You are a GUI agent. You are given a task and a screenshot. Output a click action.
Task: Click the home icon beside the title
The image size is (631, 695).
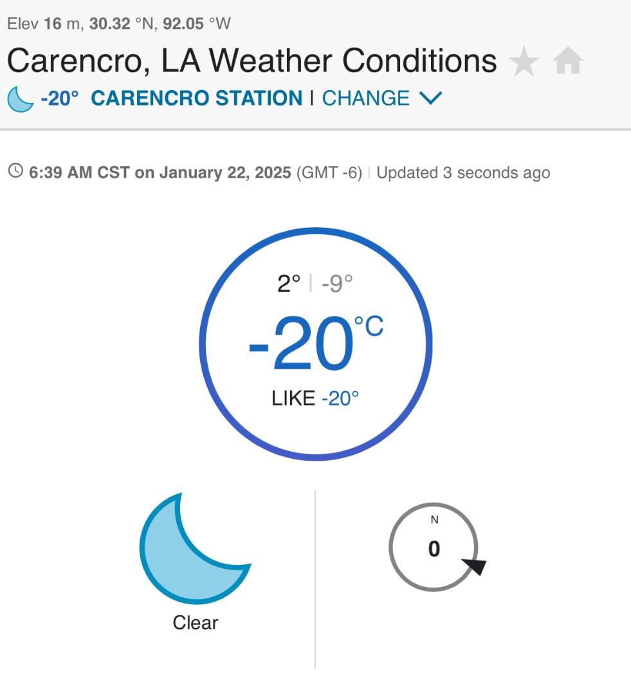pyautogui.click(x=568, y=63)
